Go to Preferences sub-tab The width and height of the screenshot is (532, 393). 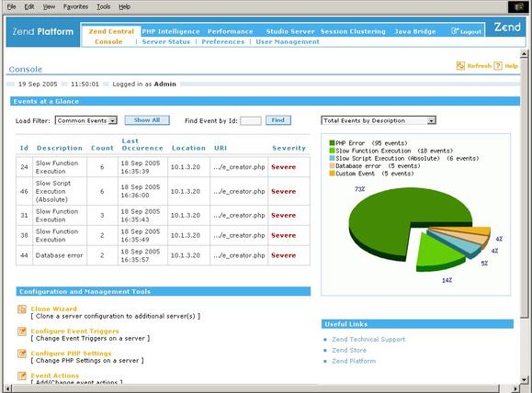[x=223, y=41]
